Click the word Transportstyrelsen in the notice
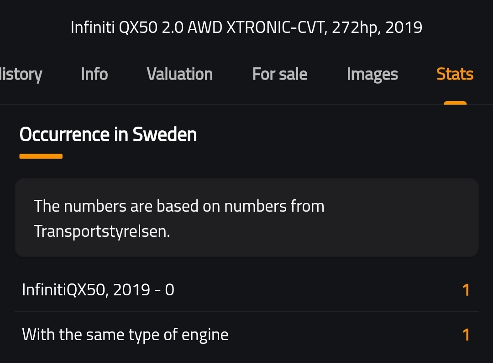This screenshot has width=493, height=363. point(102,232)
